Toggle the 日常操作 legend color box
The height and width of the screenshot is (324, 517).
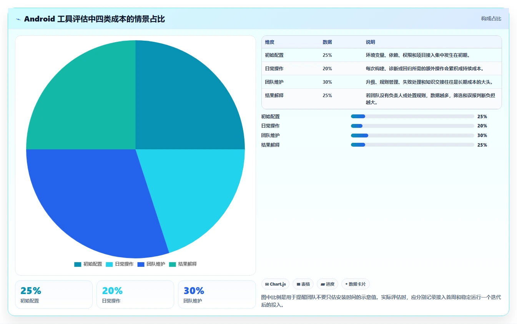point(109,264)
